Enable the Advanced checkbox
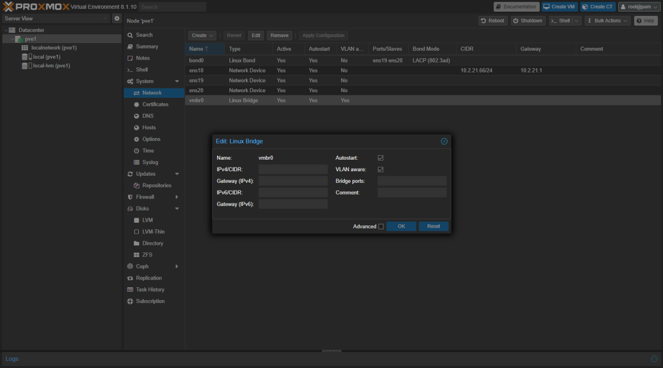663x368 pixels. coord(381,227)
